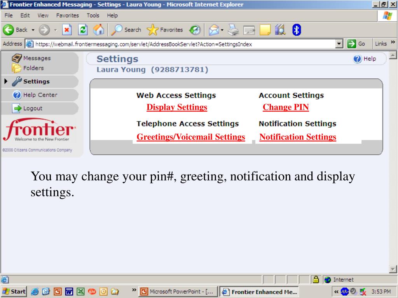Viewport: 398px width, 298px height.
Task: Click the gray Forward arrow icon
Action: tap(44, 30)
